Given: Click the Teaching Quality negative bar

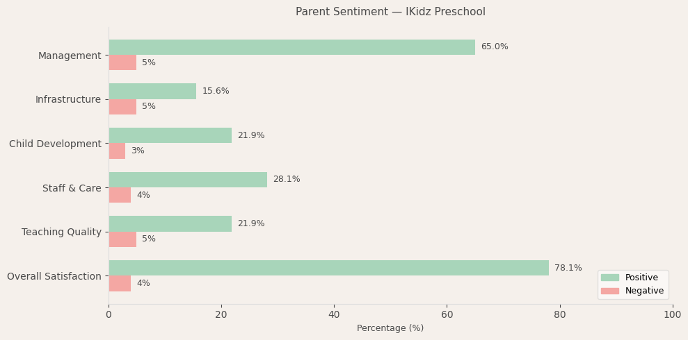Looking at the screenshot, I should pos(122,239).
